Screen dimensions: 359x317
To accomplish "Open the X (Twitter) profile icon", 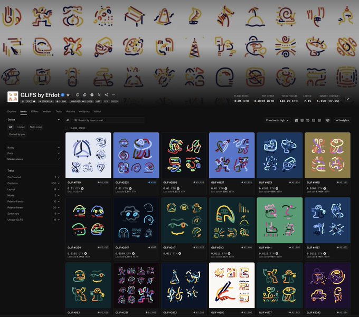I will click(99, 95).
